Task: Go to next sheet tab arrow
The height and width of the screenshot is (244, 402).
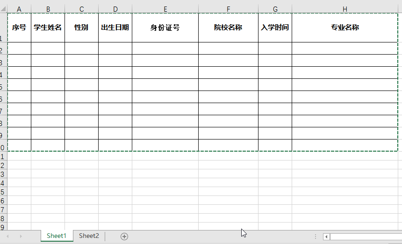Action: (21, 237)
